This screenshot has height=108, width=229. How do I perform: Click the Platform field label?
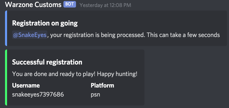coord(102,85)
